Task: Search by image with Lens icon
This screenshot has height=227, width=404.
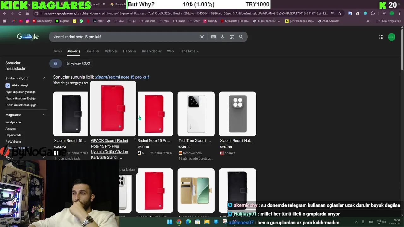Action: [x=232, y=37]
